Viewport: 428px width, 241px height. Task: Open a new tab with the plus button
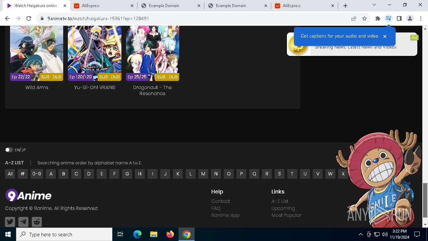pyautogui.click(x=345, y=6)
